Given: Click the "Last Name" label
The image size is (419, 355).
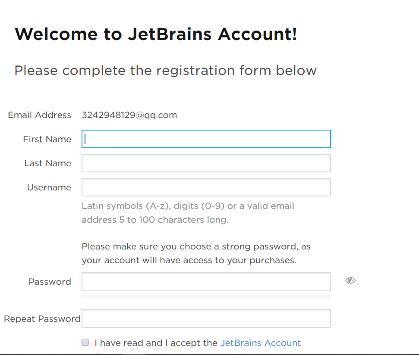Looking at the screenshot, I should (x=48, y=163).
